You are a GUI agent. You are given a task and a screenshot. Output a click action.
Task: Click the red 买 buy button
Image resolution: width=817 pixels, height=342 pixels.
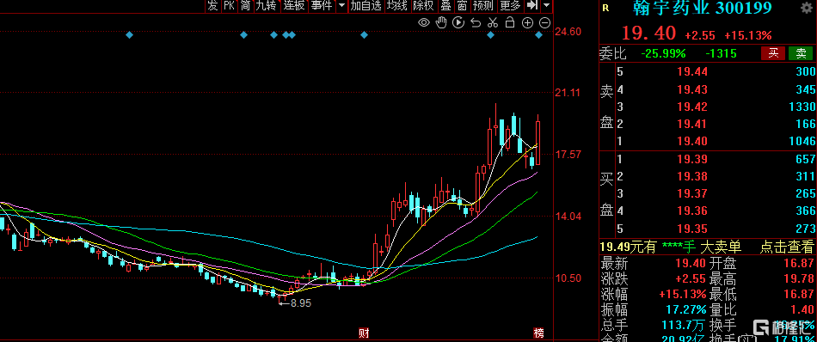pyautogui.click(x=773, y=52)
